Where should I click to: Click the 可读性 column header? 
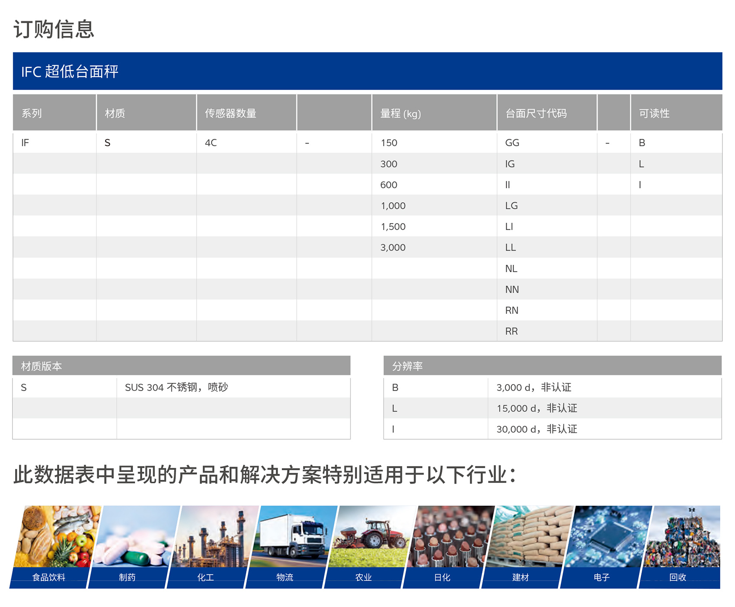(654, 113)
